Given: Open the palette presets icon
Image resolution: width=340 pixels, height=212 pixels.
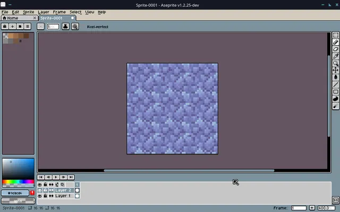Looking at the screenshot, I should pyautogui.click(x=20, y=26).
